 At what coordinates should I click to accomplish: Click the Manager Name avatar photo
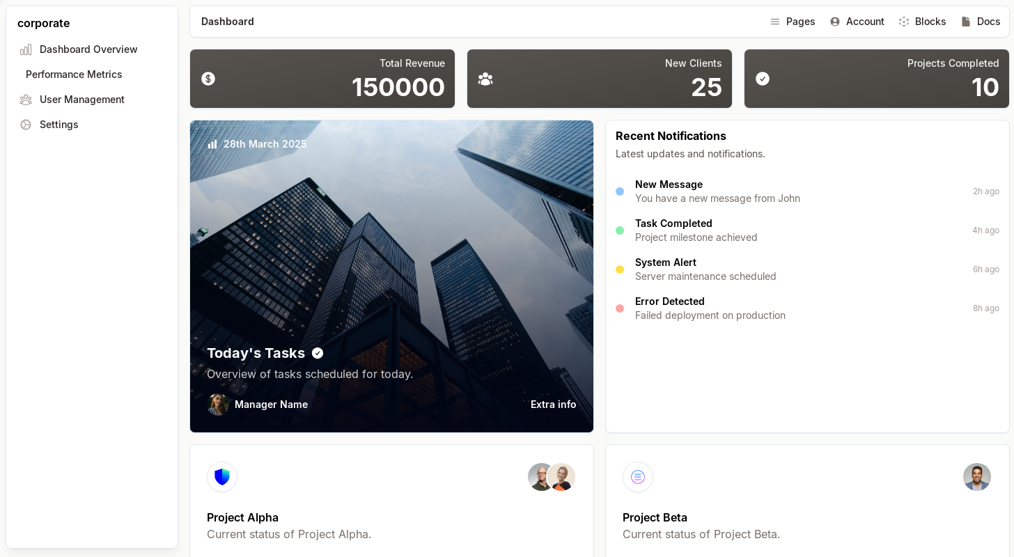(218, 405)
